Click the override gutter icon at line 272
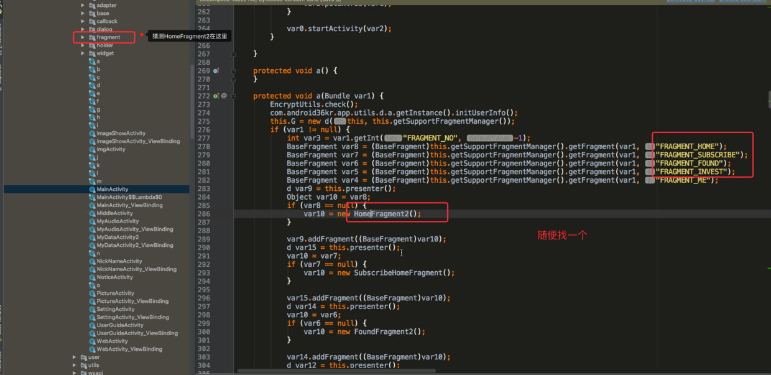The height and width of the screenshot is (375, 771). coord(216,96)
